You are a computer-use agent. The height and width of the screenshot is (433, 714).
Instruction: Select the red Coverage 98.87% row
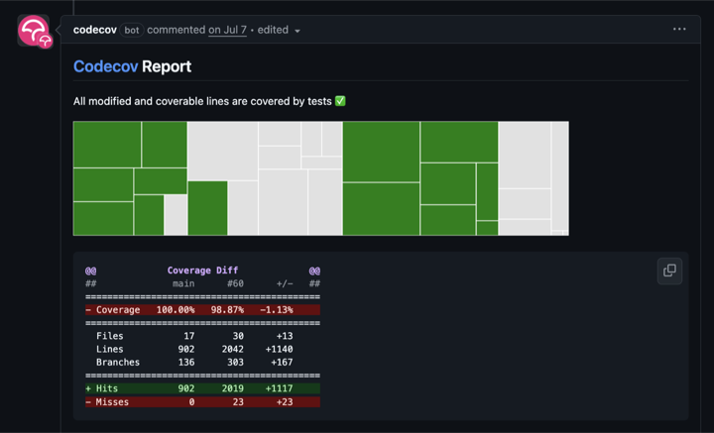pos(202,310)
